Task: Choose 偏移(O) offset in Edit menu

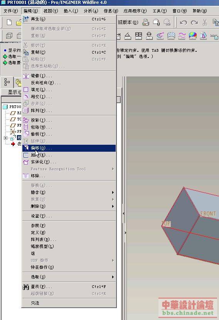Action: [x=69, y=148]
